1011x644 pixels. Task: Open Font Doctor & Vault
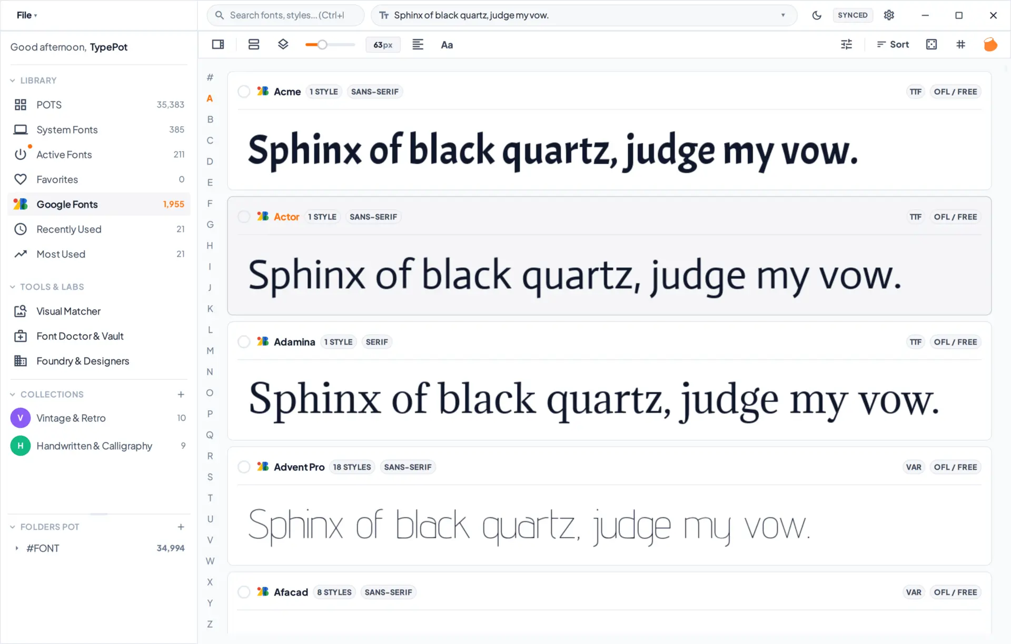click(x=99, y=336)
